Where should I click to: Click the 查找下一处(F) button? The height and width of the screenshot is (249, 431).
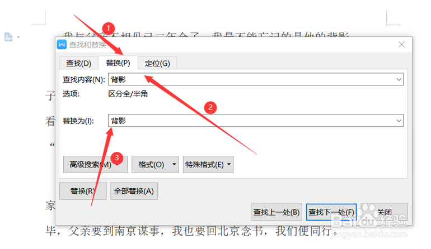[331, 212]
